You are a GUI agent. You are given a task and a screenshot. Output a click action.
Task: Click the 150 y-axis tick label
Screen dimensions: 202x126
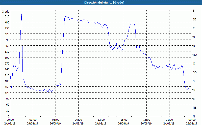[7, 87]
